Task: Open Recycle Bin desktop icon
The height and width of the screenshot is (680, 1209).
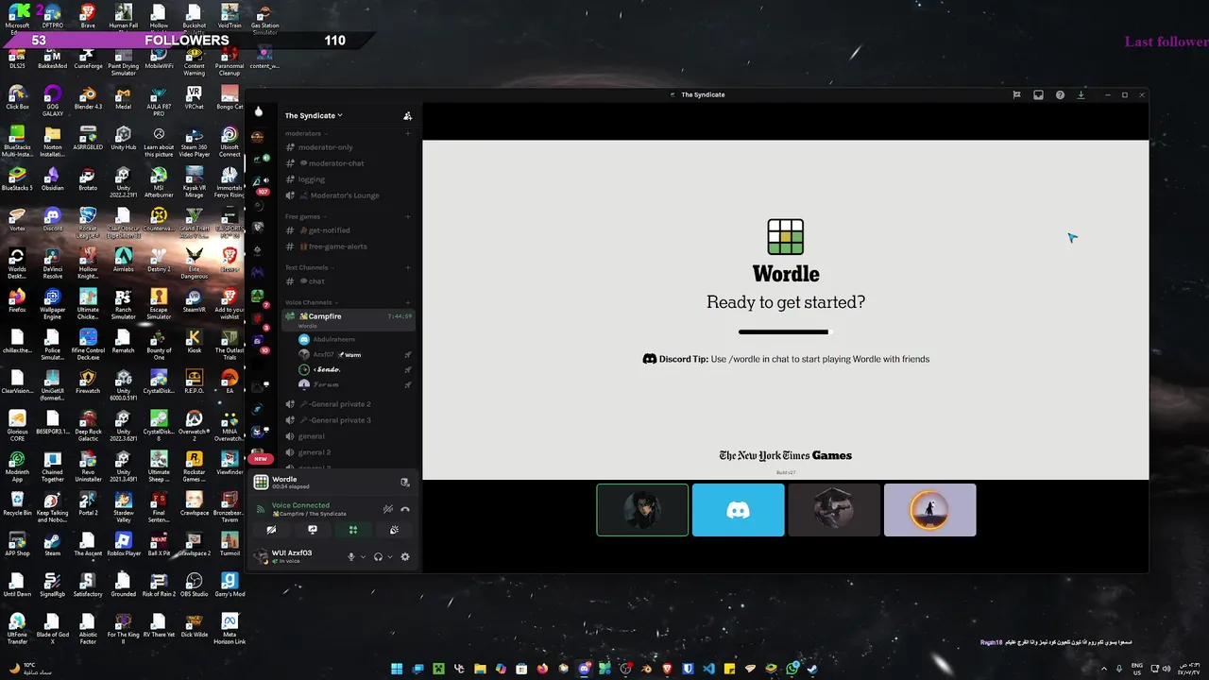Action: [17, 502]
